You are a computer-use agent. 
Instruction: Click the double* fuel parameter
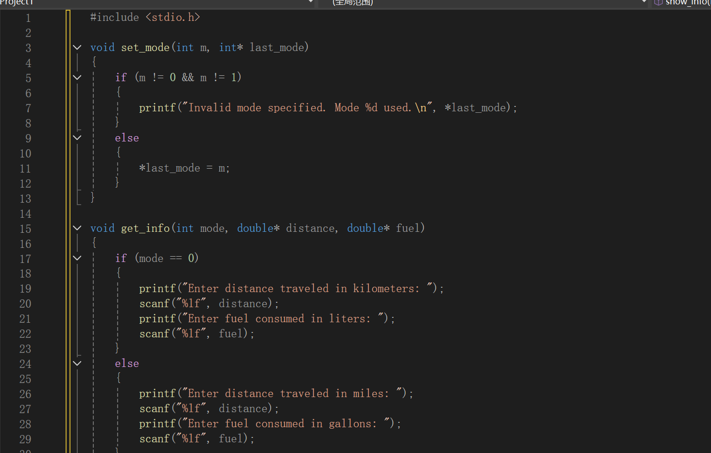pyautogui.click(x=383, y=228)
